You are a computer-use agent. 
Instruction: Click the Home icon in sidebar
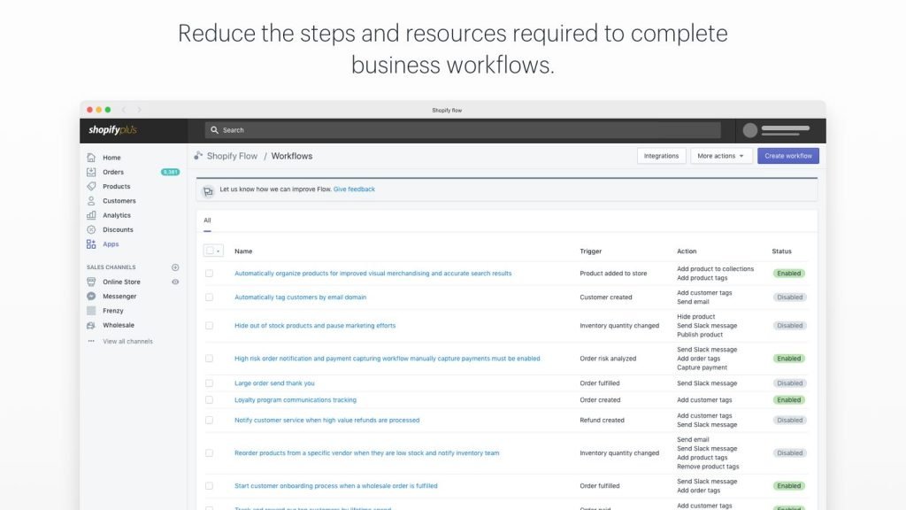91,158
